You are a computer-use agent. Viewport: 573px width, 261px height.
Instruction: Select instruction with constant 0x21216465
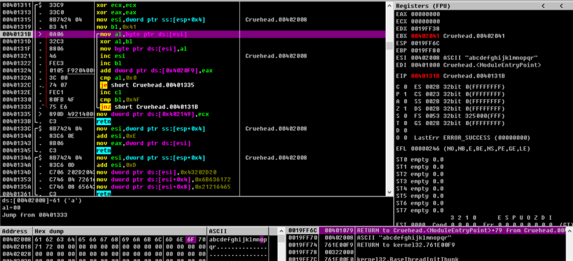[x=193, y=187]
